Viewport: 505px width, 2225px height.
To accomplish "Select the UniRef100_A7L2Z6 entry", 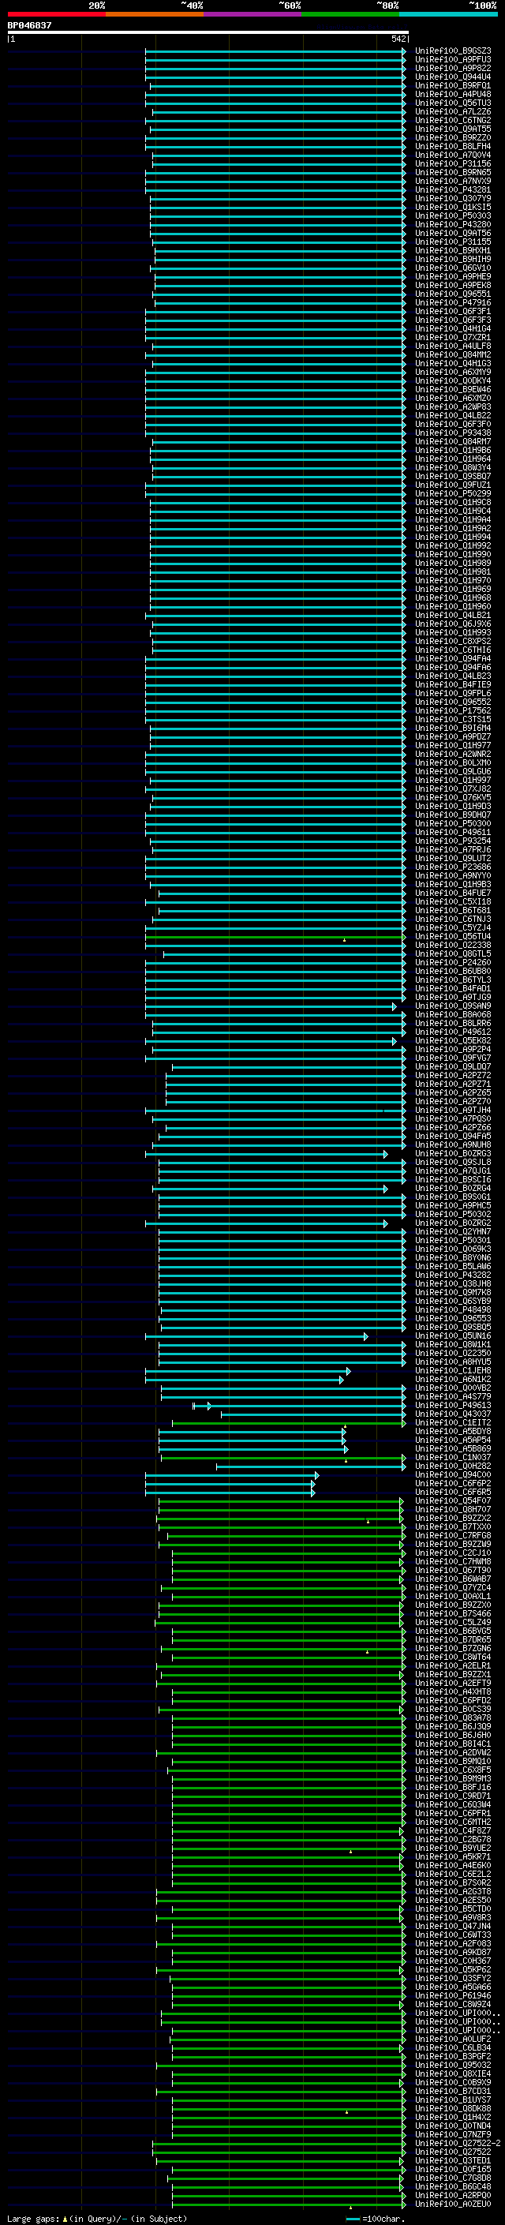I will (453, 111).
